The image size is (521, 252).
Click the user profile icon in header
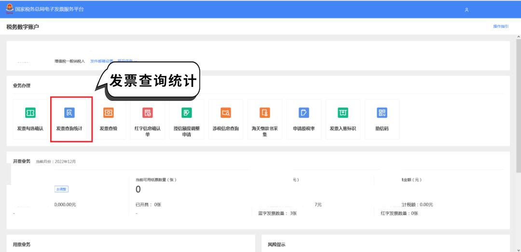[466, 10]
